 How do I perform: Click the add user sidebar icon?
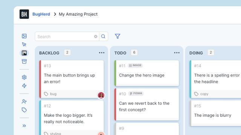click(24, 101)
